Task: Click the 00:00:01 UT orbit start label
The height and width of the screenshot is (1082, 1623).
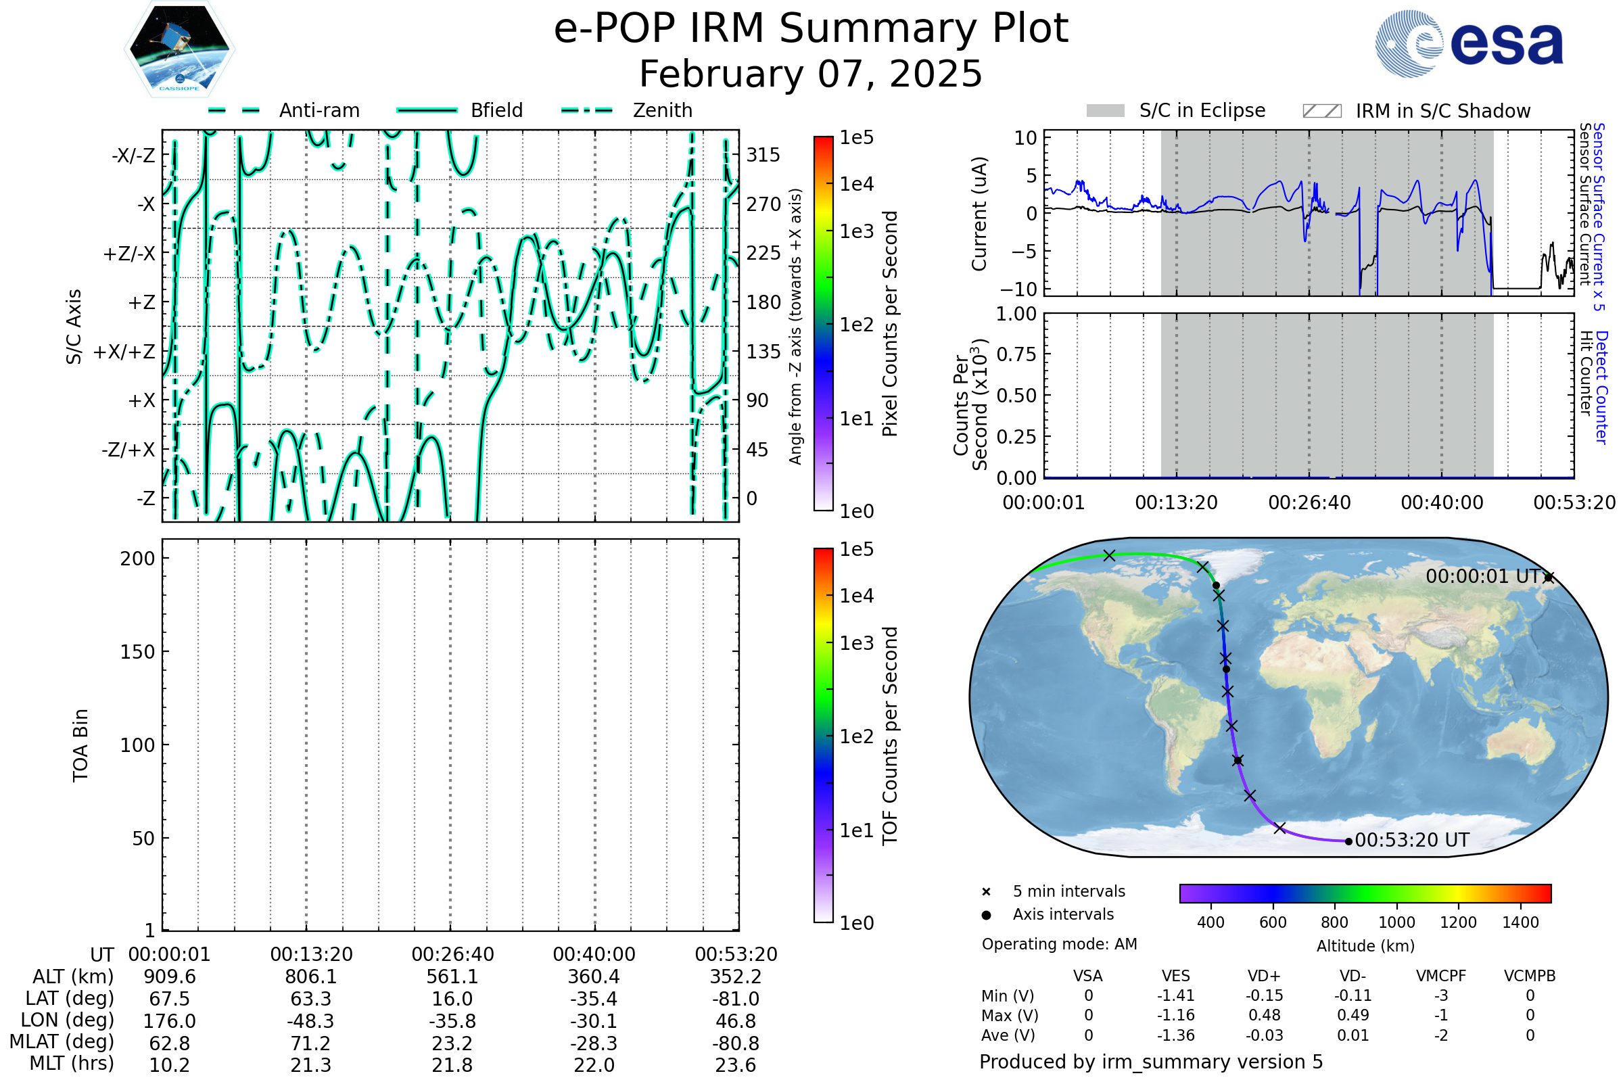Action: pos(1484,576)
